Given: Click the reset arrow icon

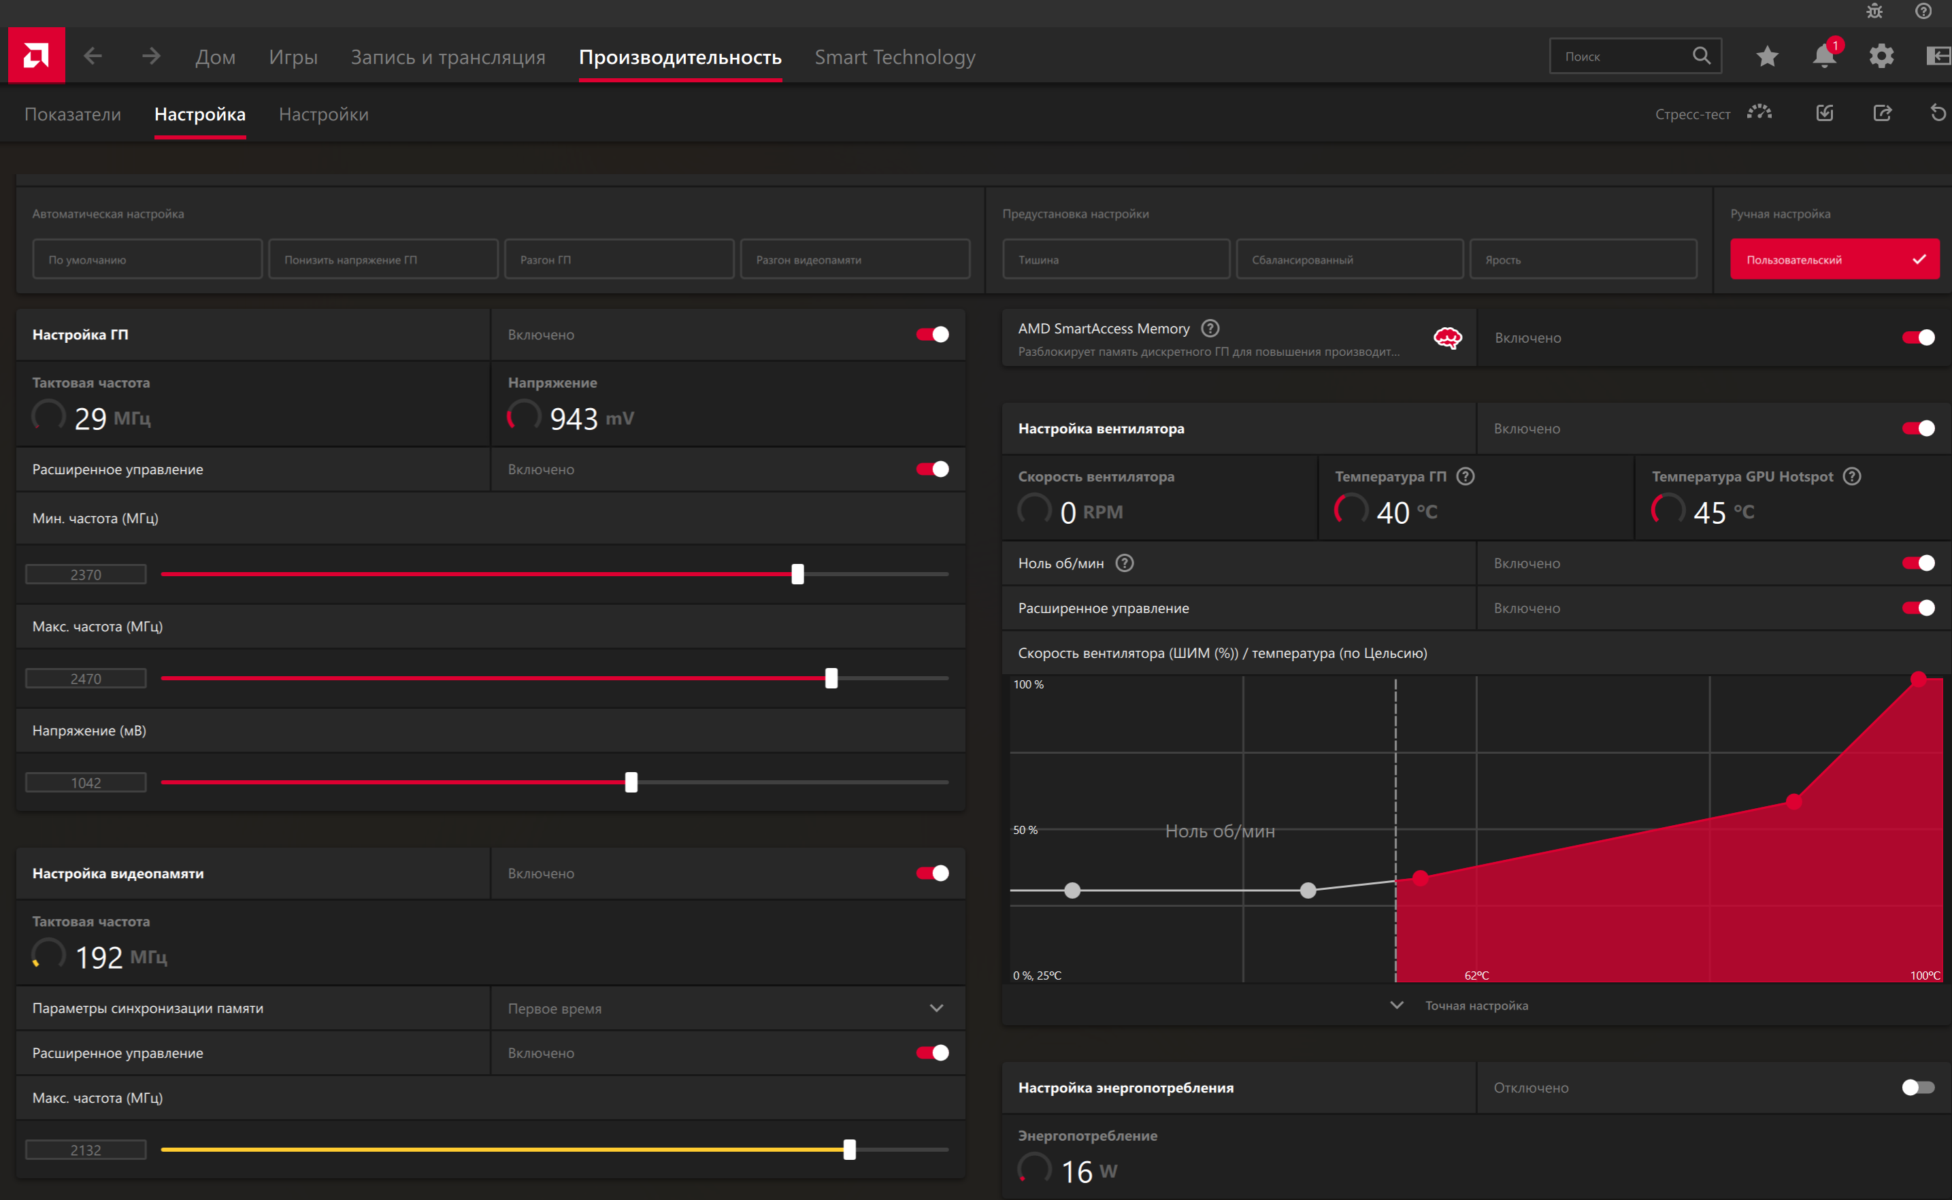Looking at the screenshot, I should [1938, 114].
